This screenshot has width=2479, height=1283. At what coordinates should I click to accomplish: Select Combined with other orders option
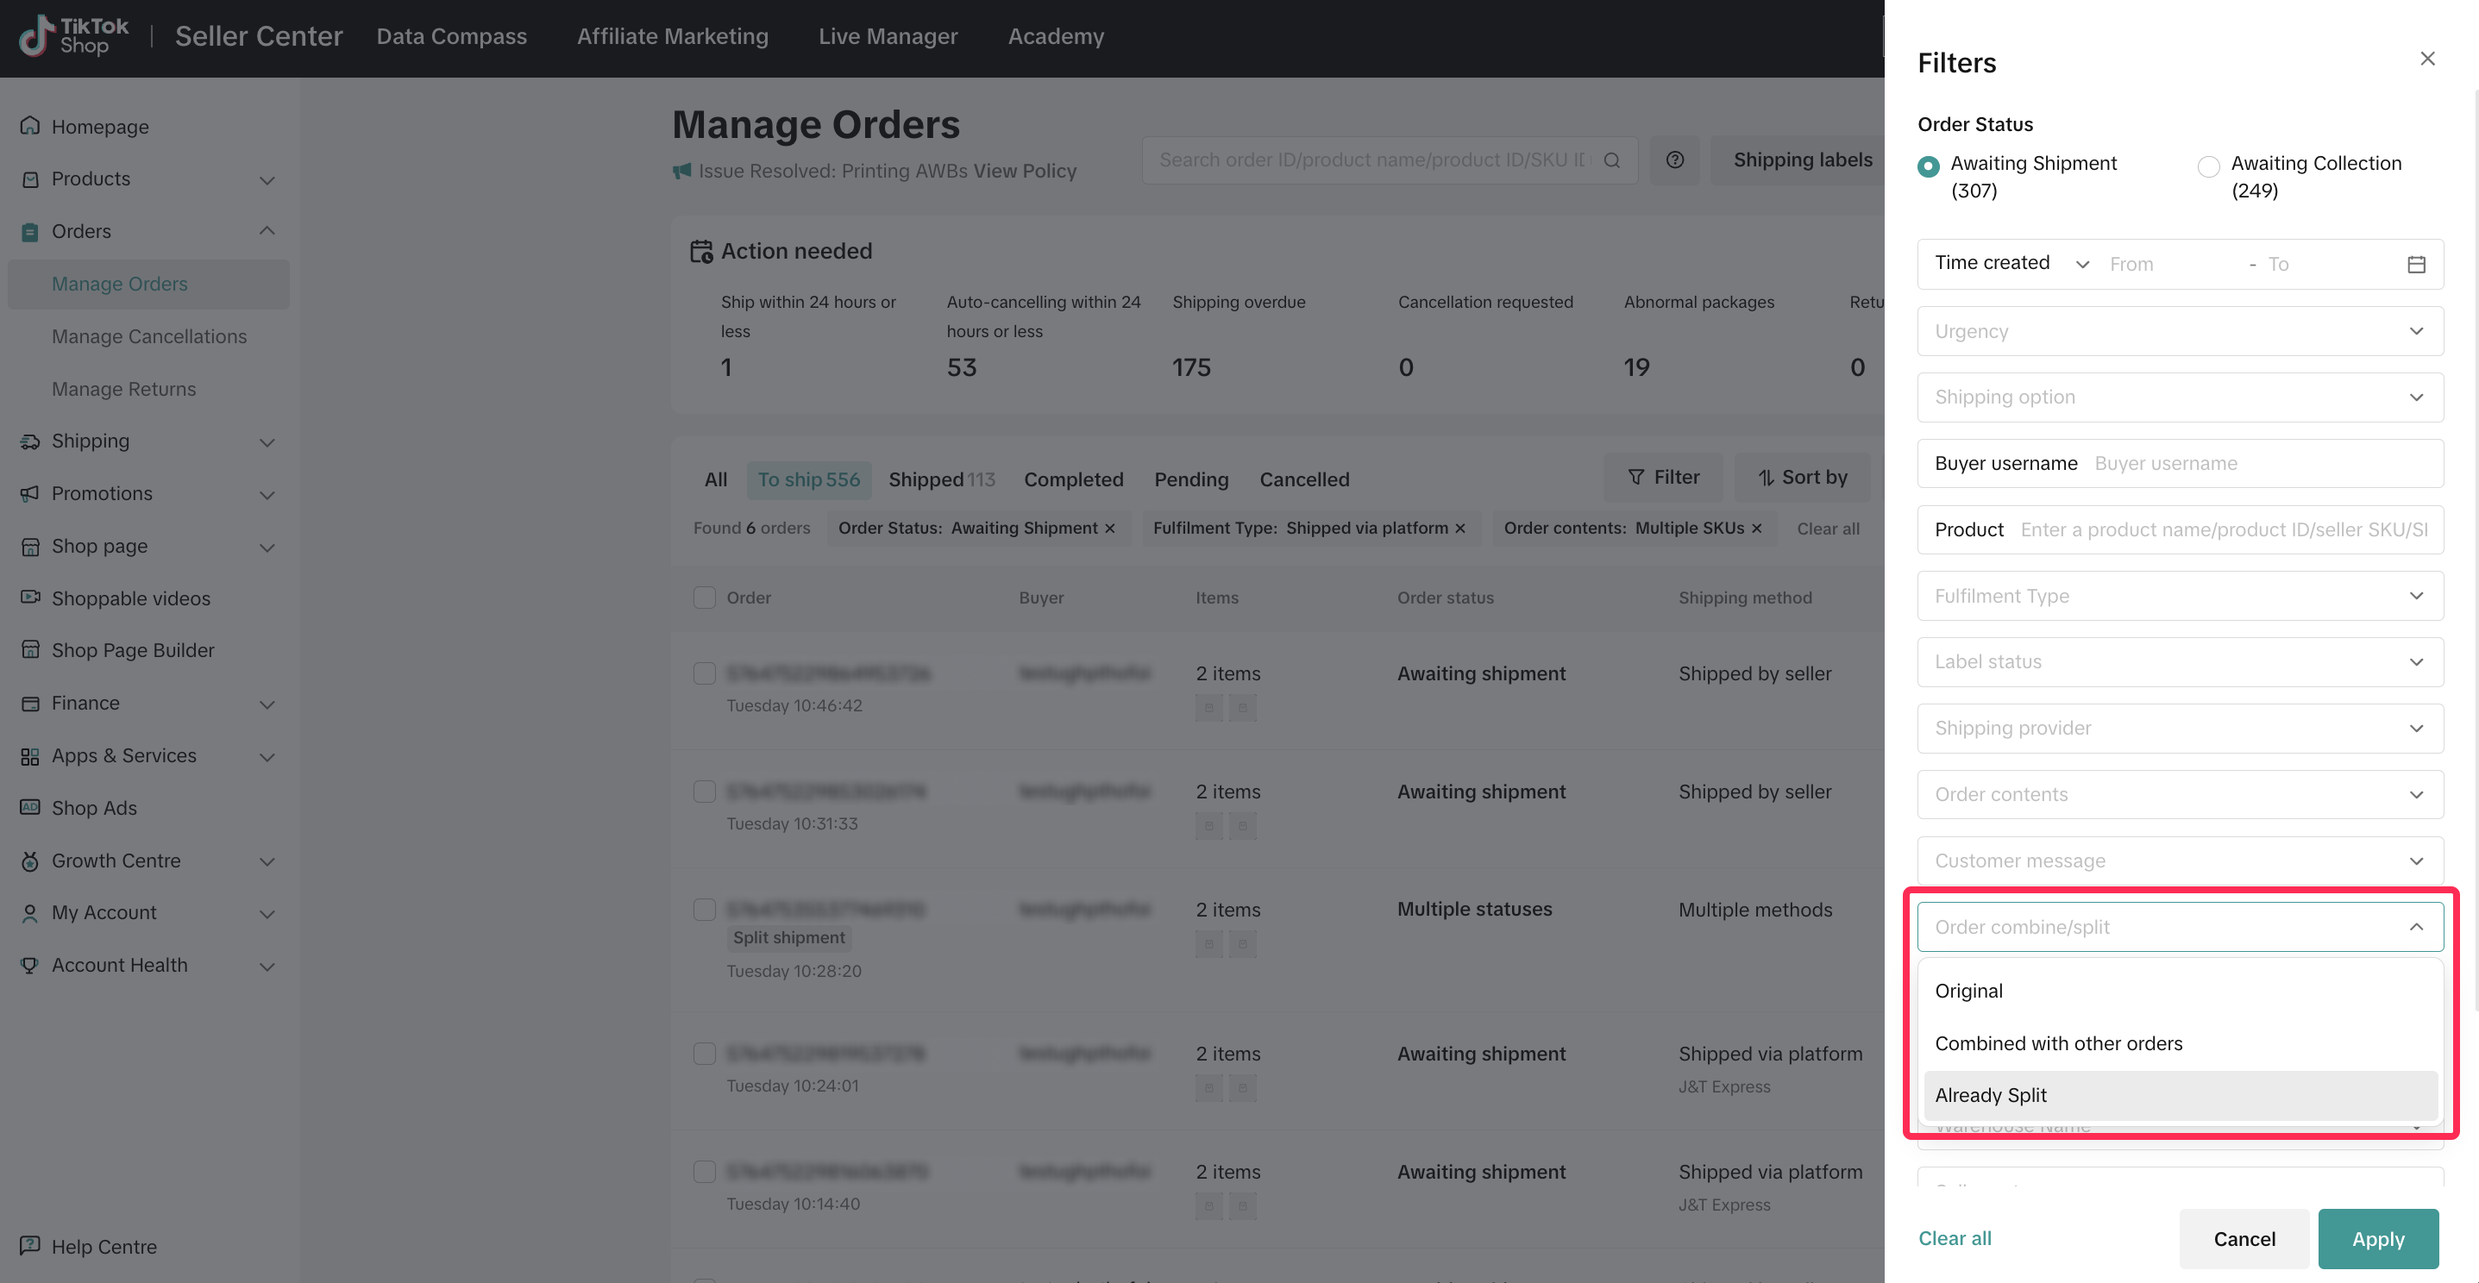point(2057,1042)
